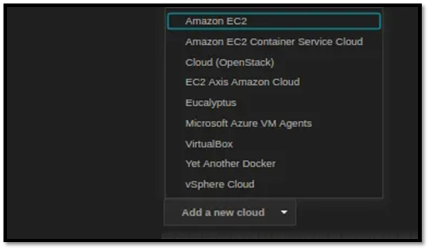Click the triangle icon beside Add a new cloud
This screenshot has height=251, width=431.
click(284, 213)
